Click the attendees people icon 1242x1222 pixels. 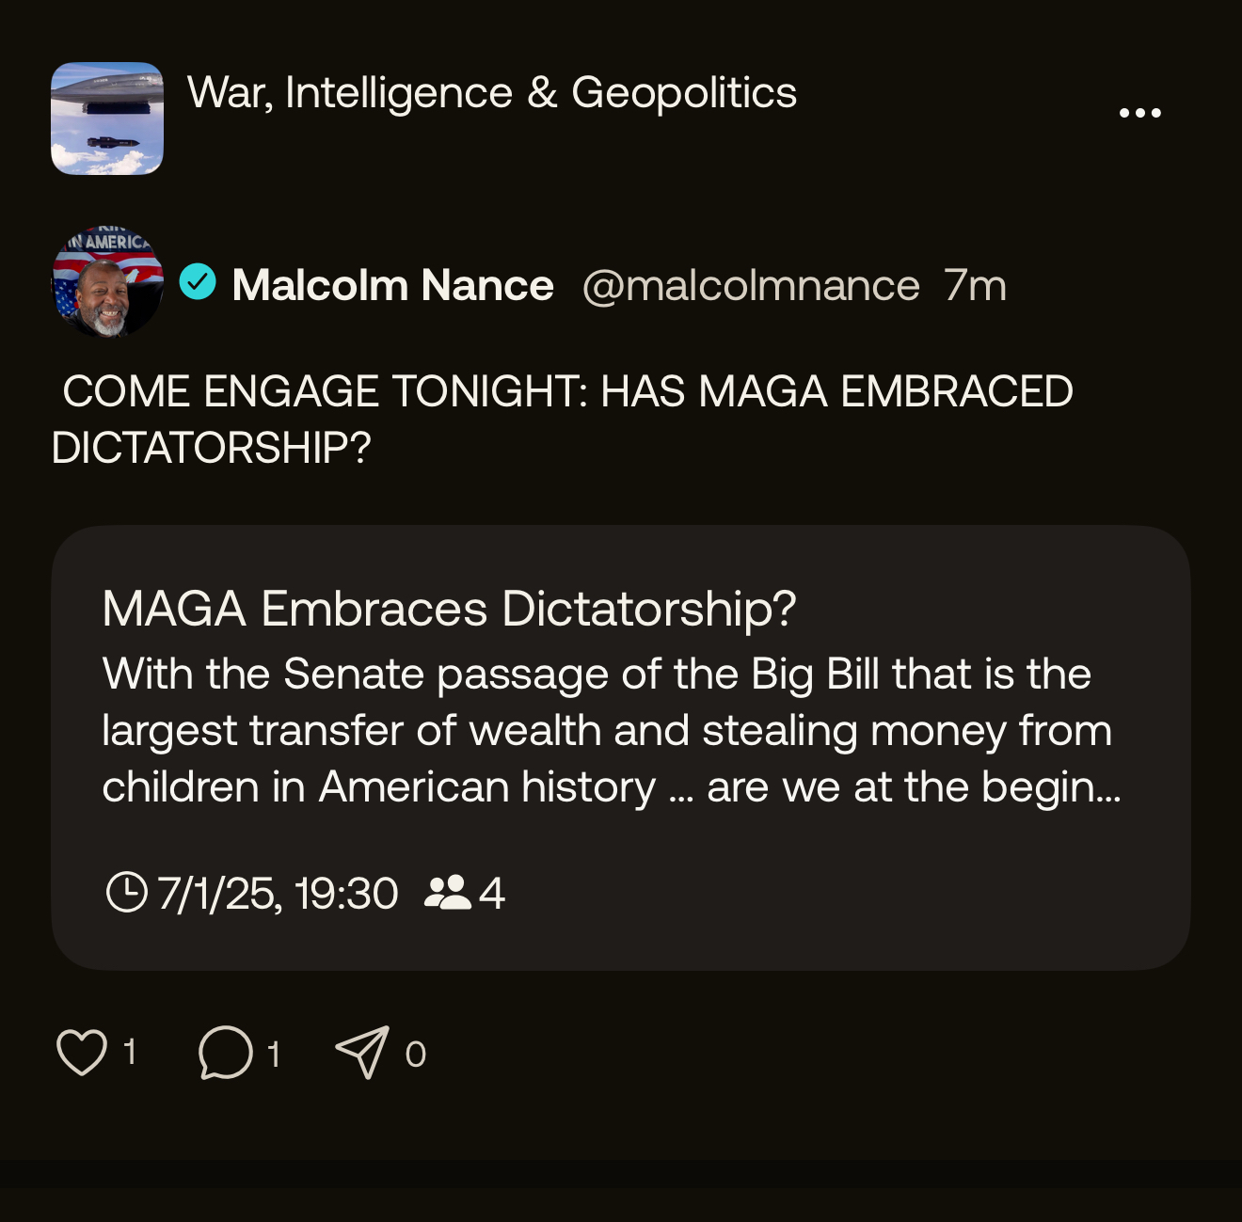[447, 892]
